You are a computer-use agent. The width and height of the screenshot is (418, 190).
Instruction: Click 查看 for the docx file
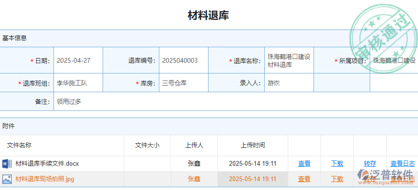[304, 164]
